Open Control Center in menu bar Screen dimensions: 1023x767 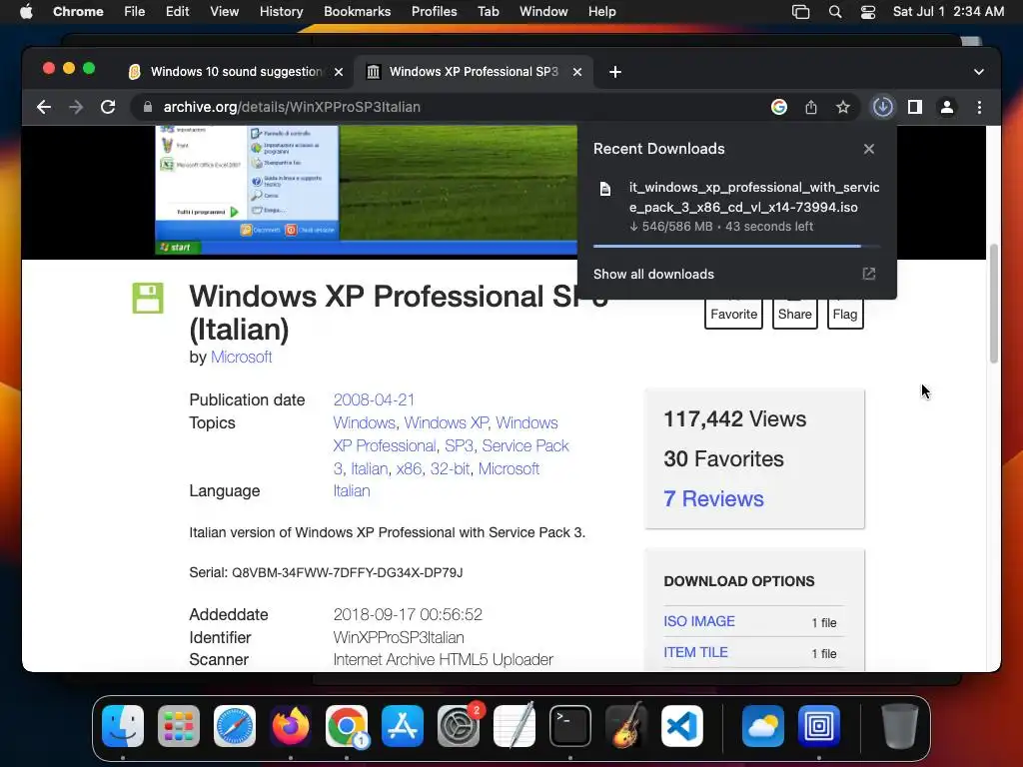pyautogui.click(x=868, y=11)
